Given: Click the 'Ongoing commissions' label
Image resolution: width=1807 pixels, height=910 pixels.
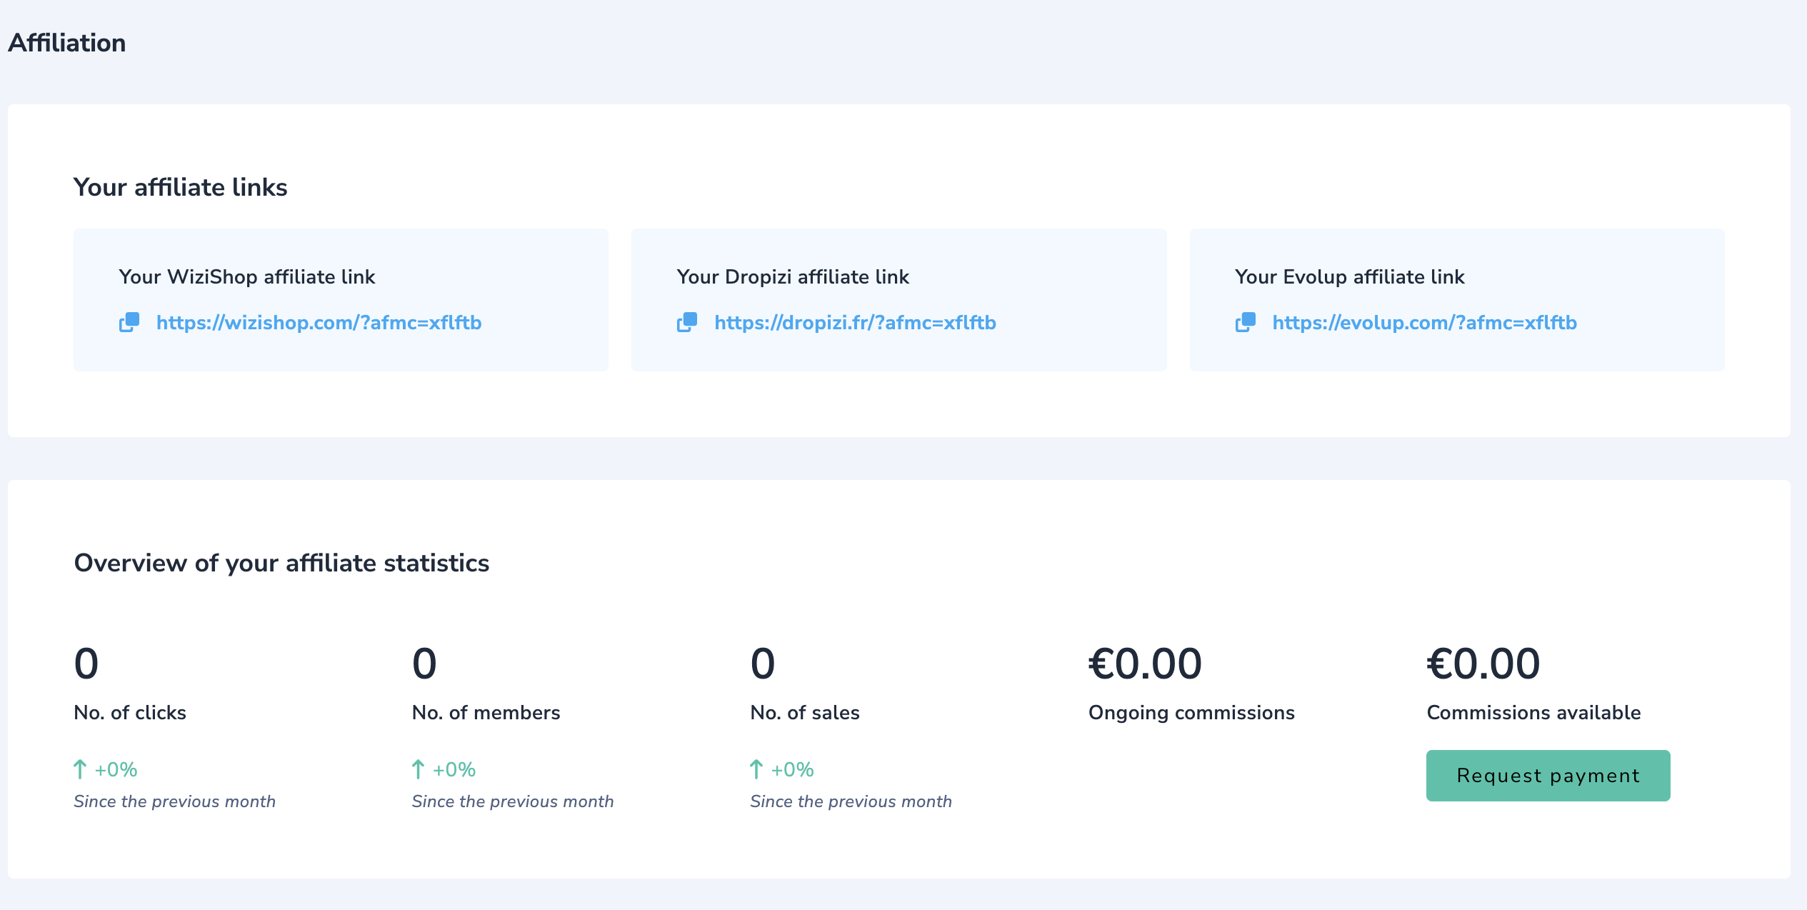Looking at the screenshot, I should click(x=1191, y=713).
